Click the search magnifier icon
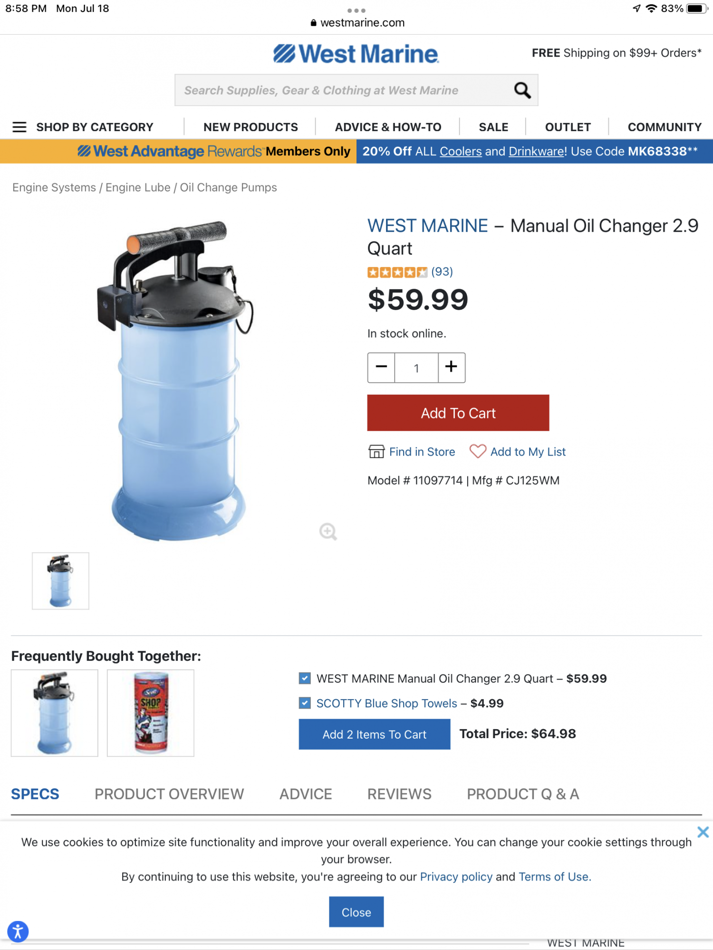This screenshot has width=713, height=950. [x=522, y=90]
